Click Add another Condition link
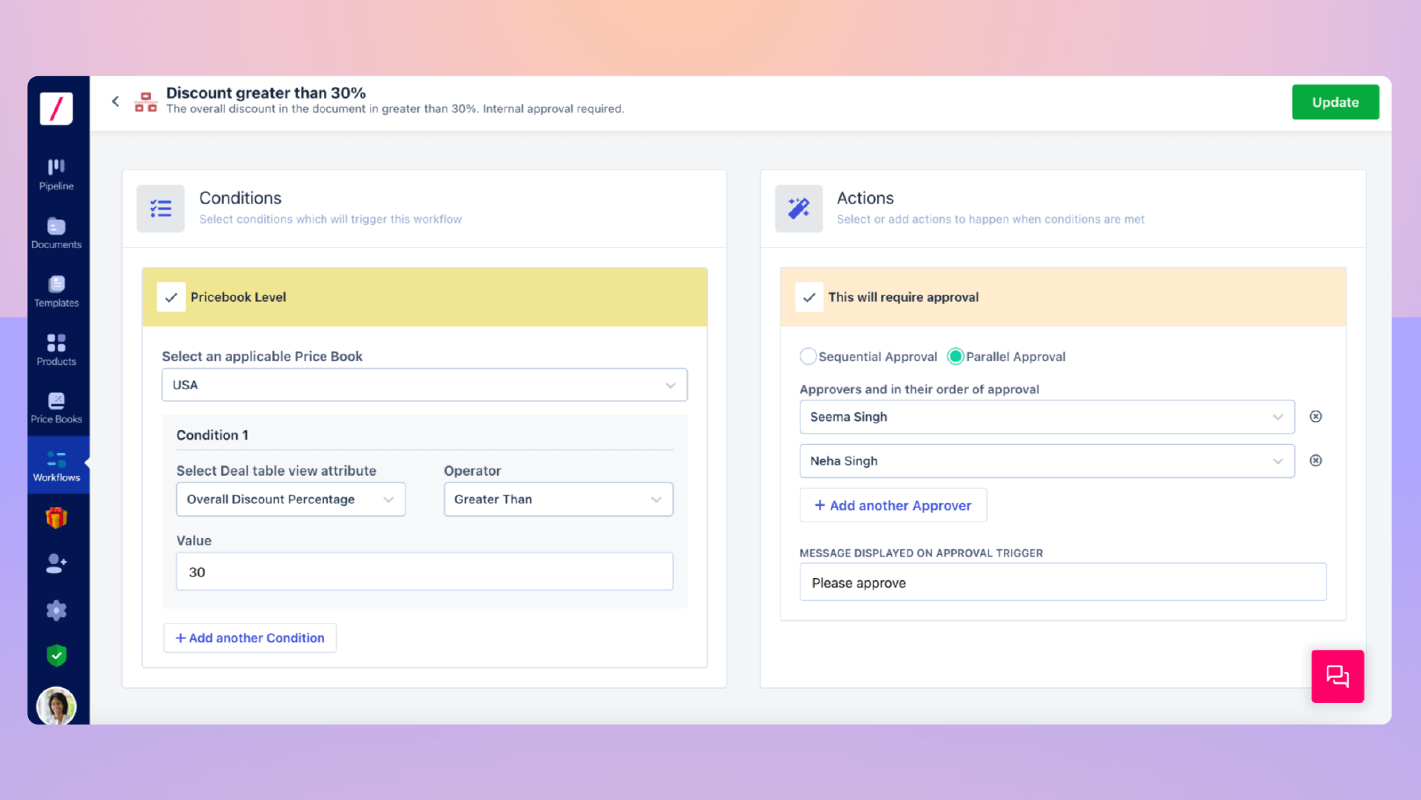Screen dimensions: 1421x800 250,637
